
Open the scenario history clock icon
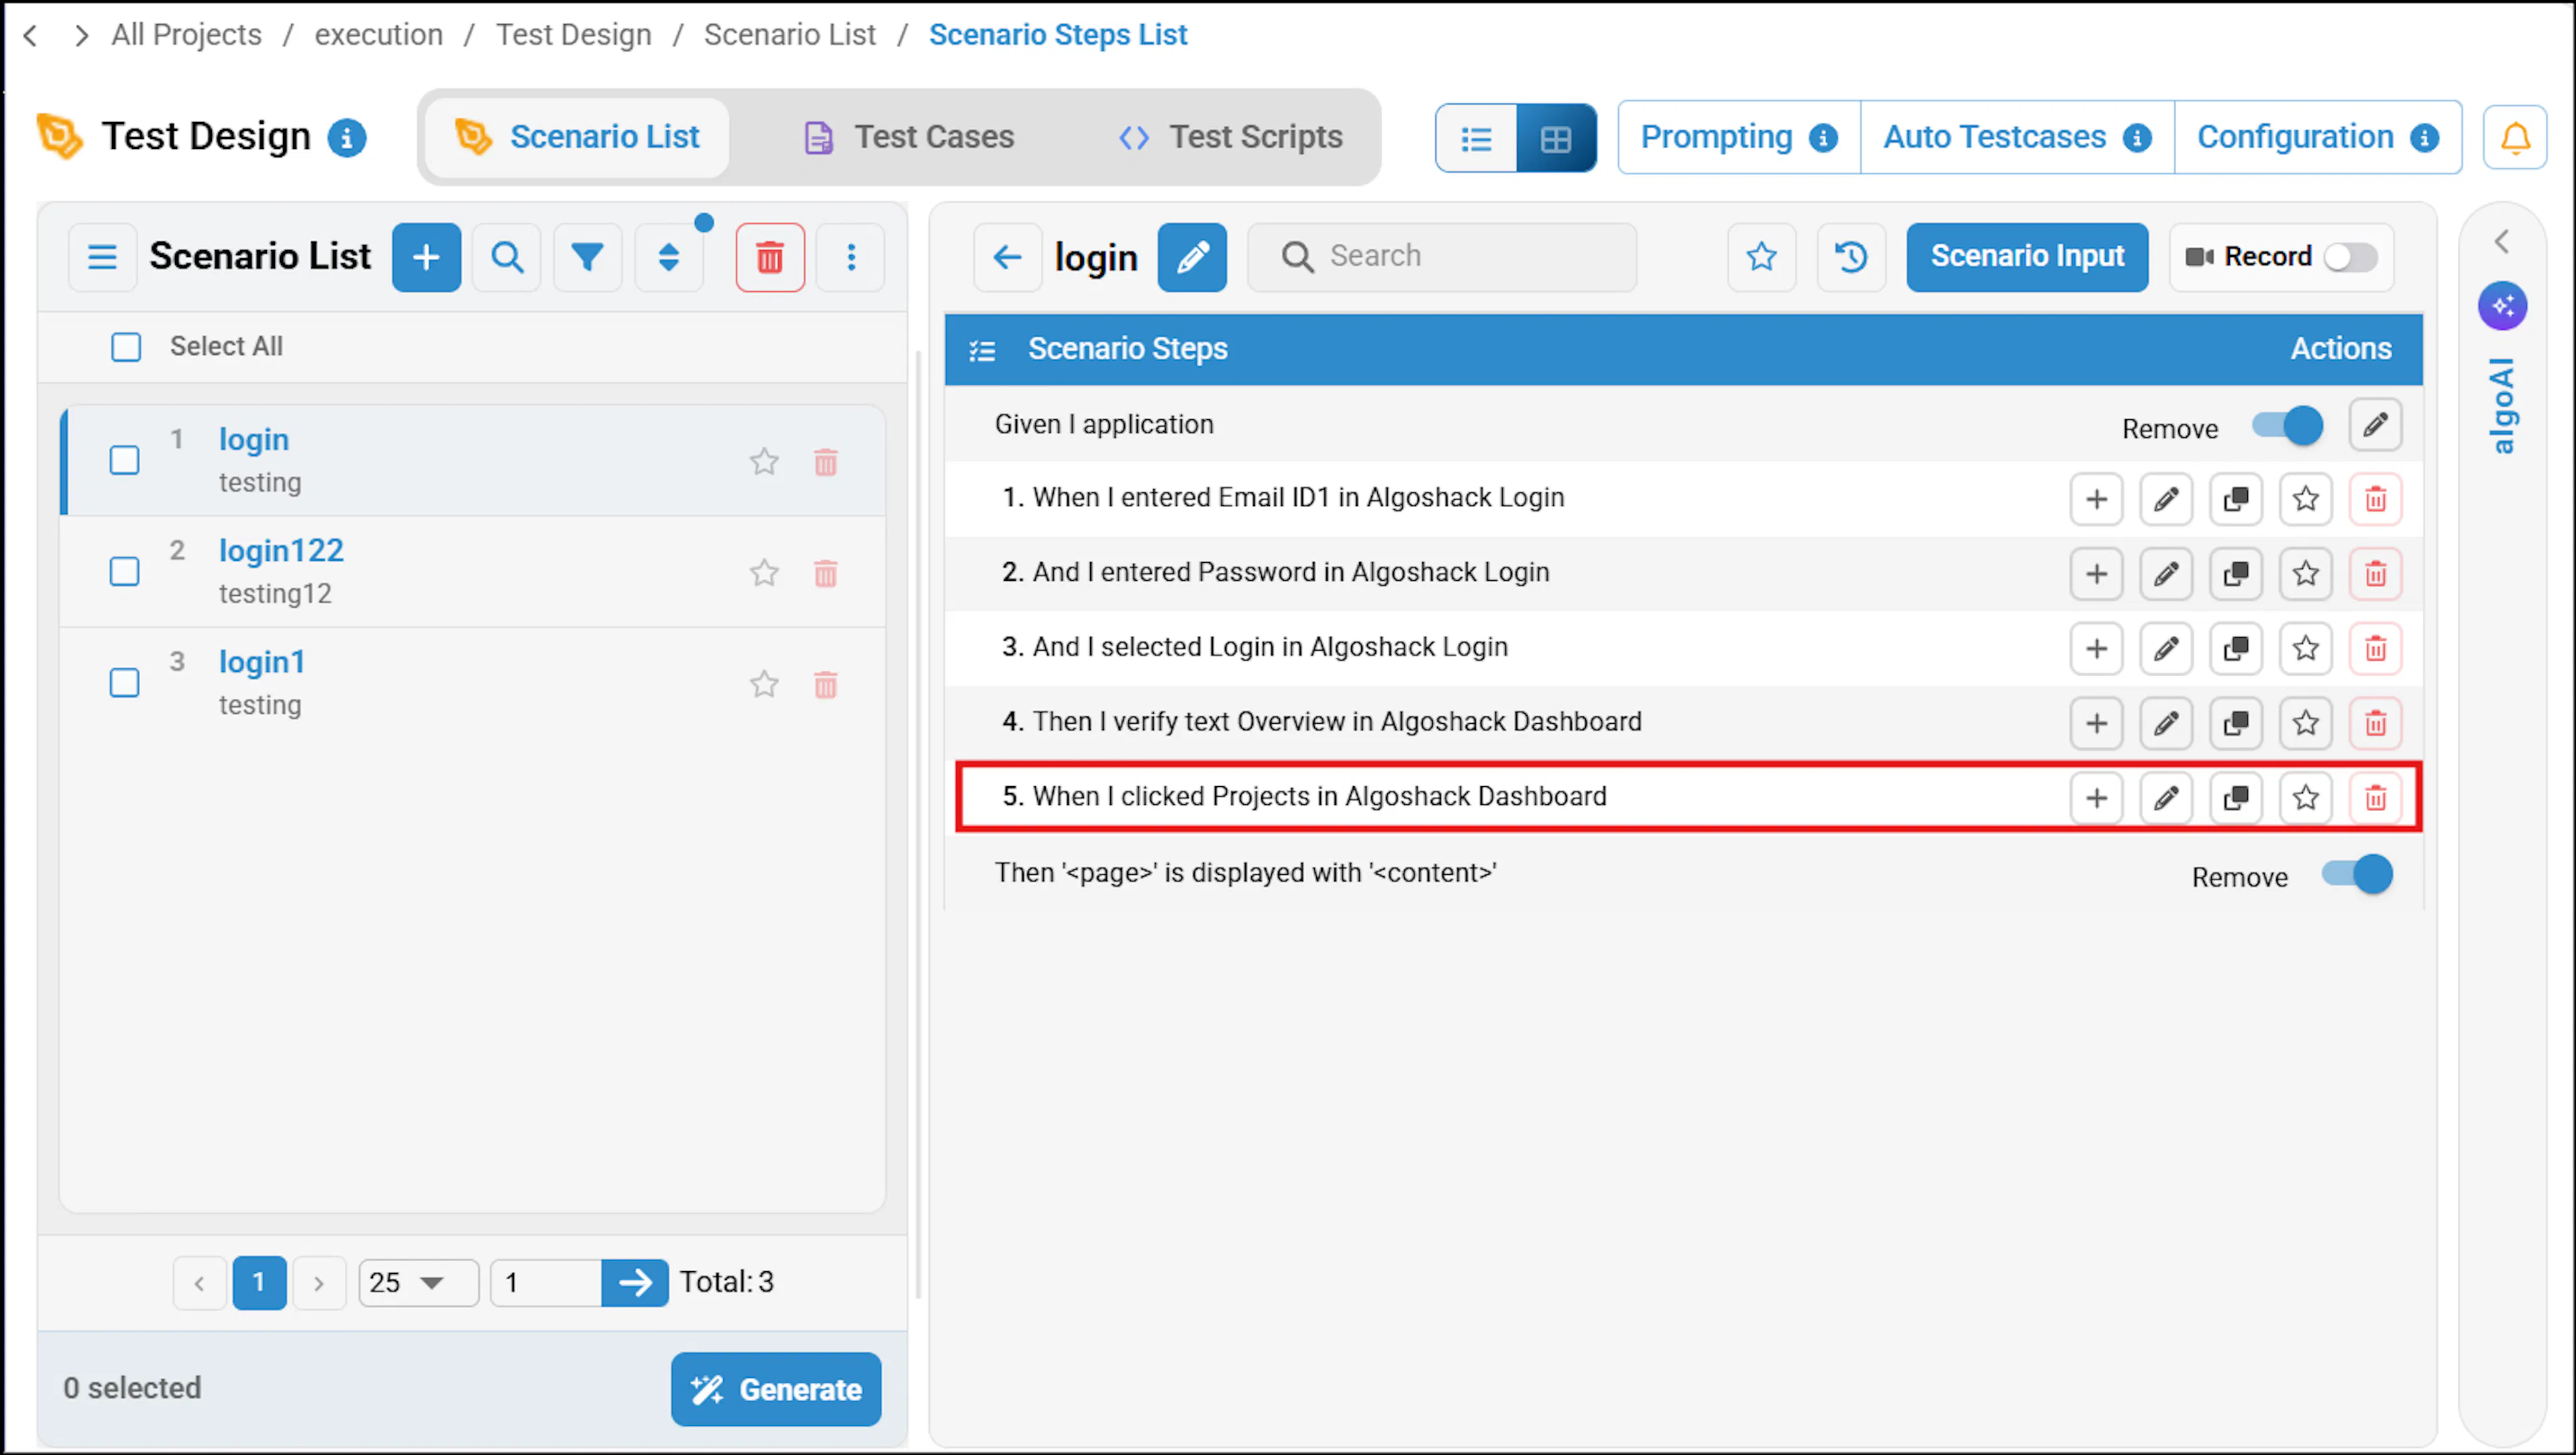[x=1851, y=257]
